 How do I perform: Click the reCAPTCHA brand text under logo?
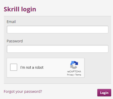pos(74,72)
